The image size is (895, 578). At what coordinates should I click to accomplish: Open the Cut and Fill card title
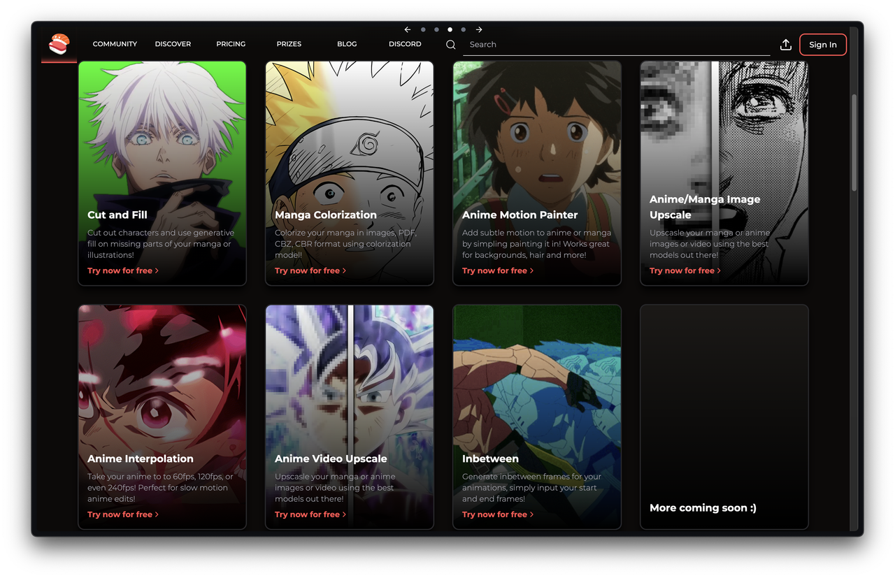[x=117, y=215]
